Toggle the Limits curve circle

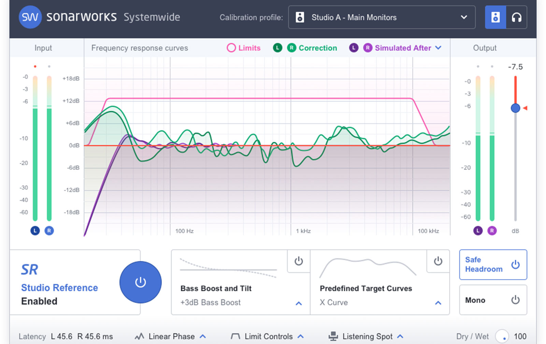click(x=231, y=48)
